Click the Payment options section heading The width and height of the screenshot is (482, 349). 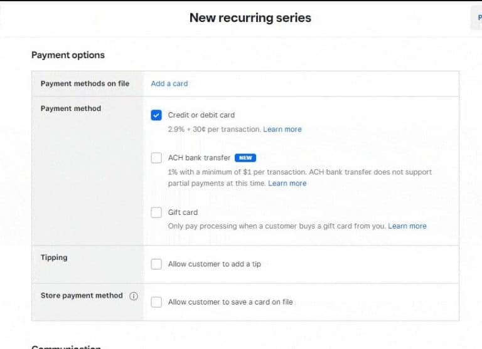(68, 55)
